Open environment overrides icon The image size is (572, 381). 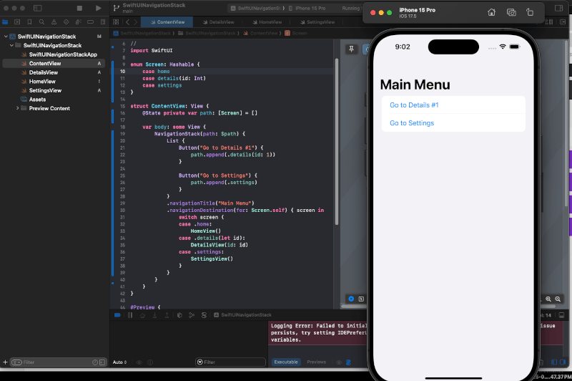[x=204, y=315]
